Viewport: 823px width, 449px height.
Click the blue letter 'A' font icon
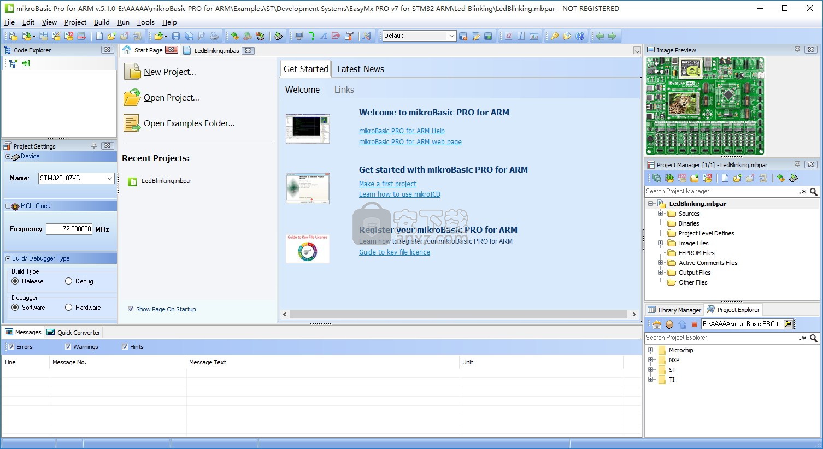point(324,36)
